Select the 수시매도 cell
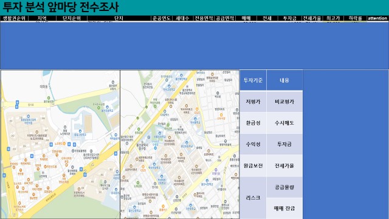Screen dimensions: 389x219 click(x=284, y=123)
